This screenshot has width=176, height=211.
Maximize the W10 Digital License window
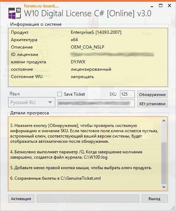pyautogui.click(x=161, y=6)
